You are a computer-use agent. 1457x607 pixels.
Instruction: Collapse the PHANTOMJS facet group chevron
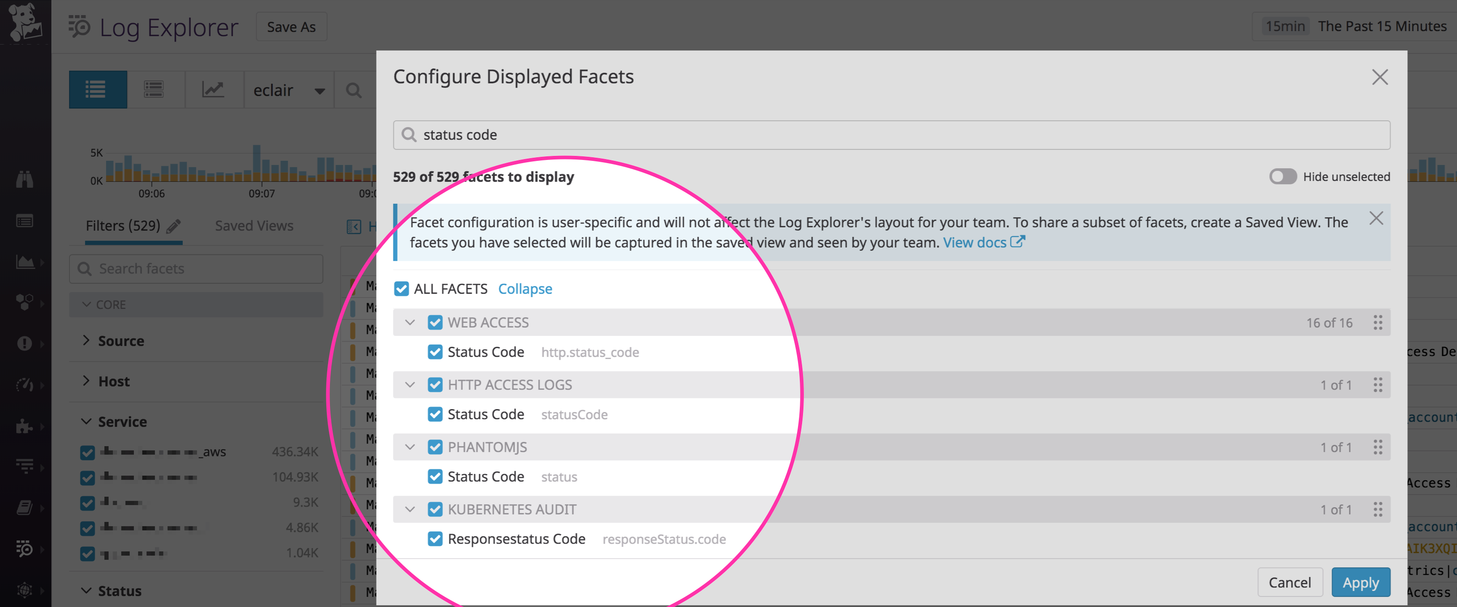point(410,447)
